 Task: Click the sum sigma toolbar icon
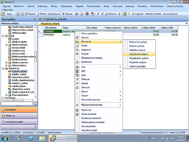129,14
